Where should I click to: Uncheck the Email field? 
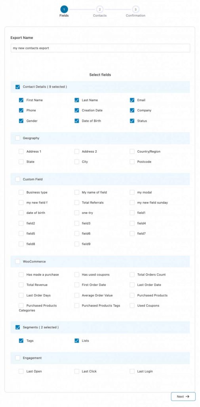(x=132, y=100)
